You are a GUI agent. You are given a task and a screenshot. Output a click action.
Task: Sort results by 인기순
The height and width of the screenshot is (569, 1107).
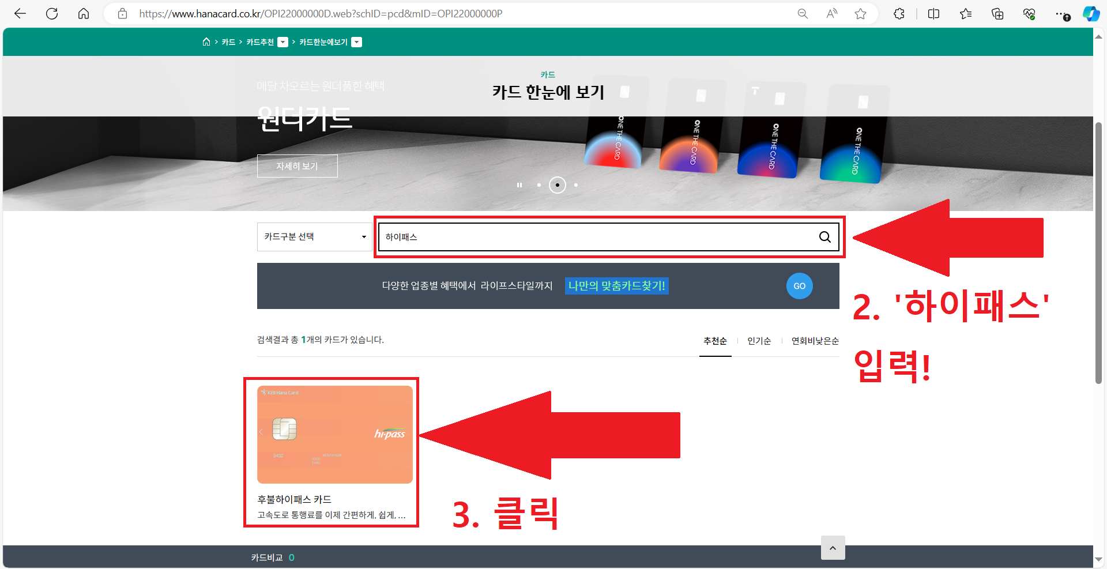point(759,341)
